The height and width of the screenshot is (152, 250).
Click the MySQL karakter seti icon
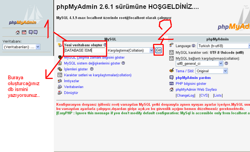[171, 52]
